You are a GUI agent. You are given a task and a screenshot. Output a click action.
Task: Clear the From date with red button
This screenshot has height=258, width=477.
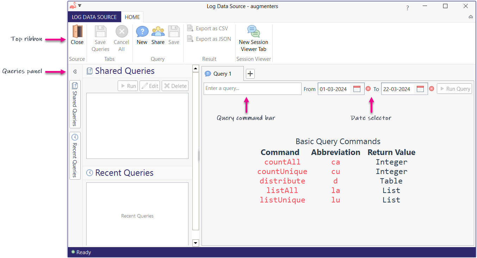click(x=368, y=89)
